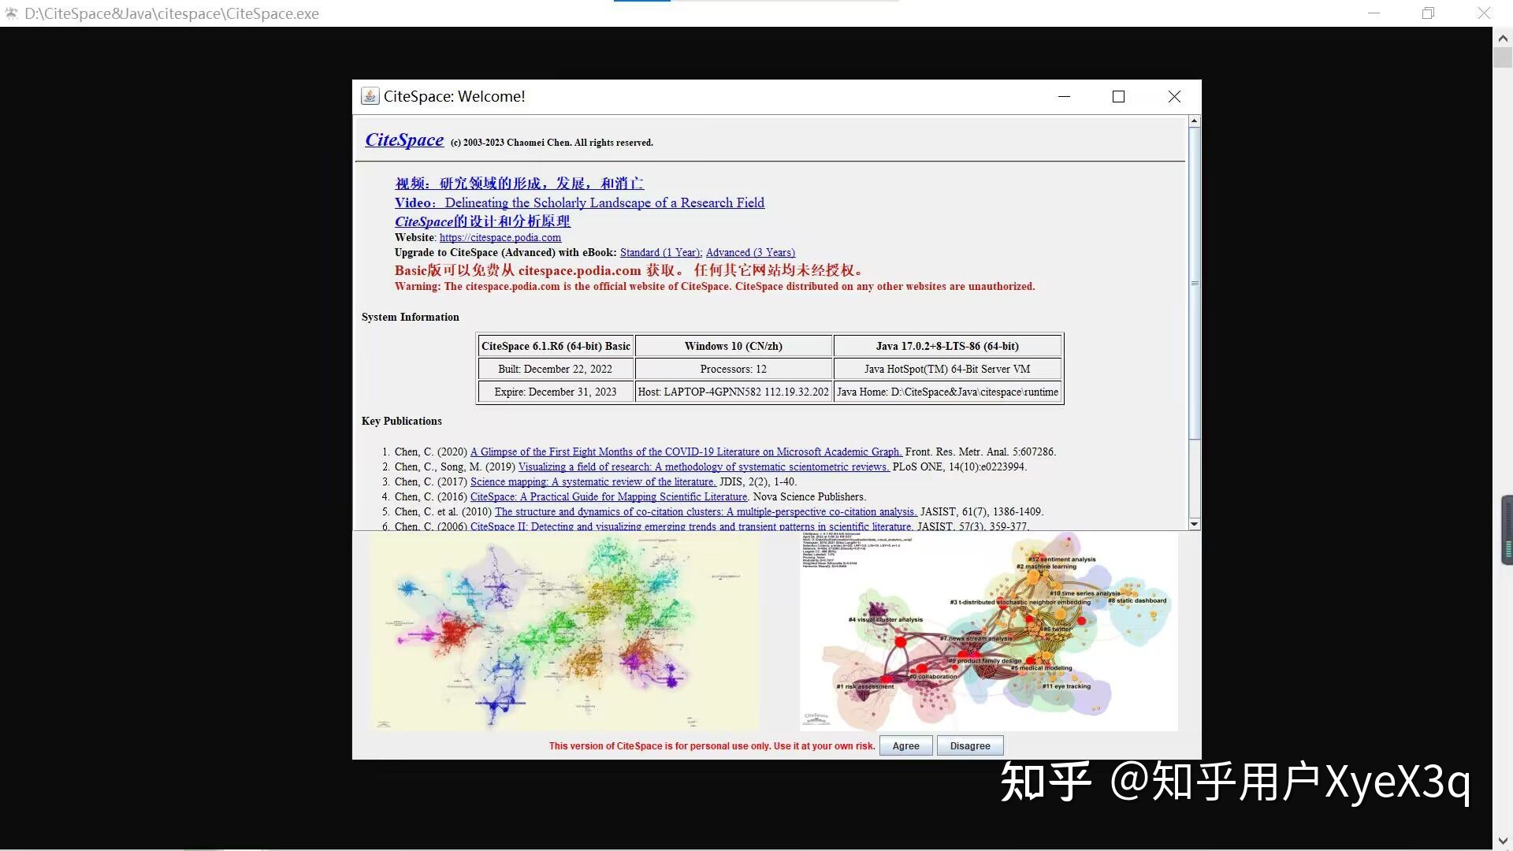Open CiteSpace的设计和分析原理 link

pos(482,221)
